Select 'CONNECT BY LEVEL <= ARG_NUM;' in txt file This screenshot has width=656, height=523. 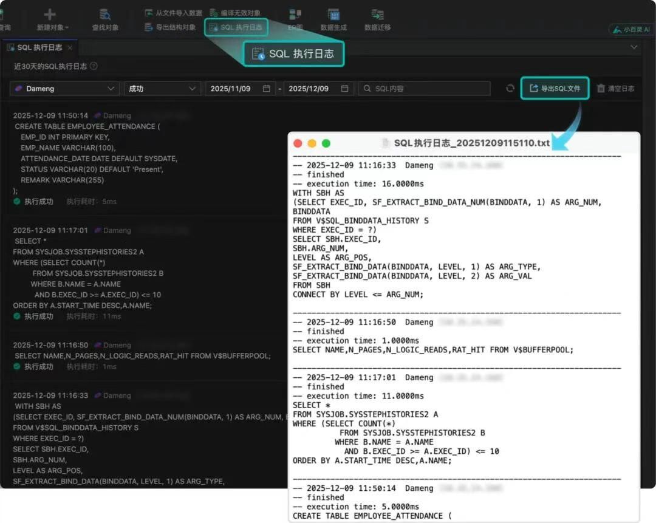358,295
